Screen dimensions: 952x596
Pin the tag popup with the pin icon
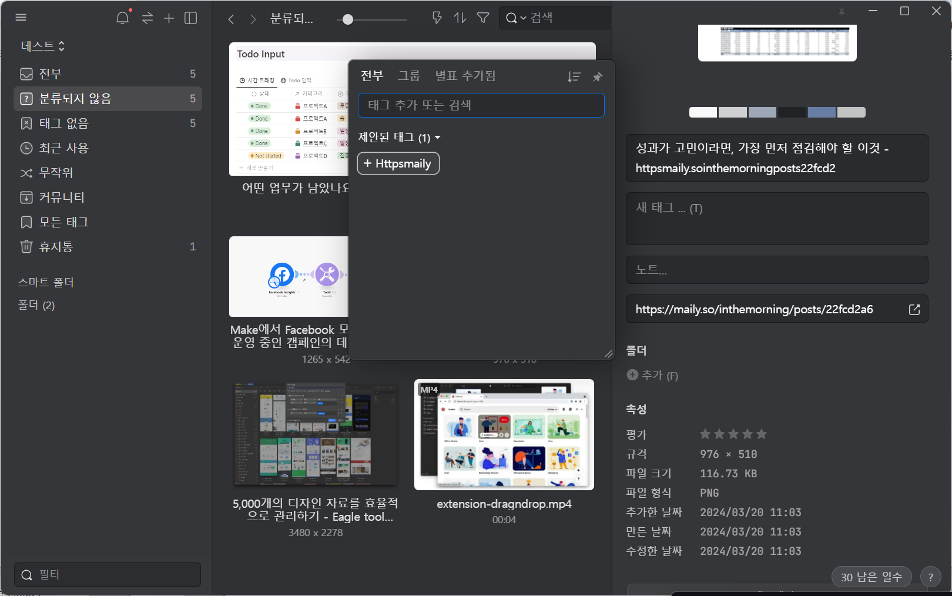point(598,76)
